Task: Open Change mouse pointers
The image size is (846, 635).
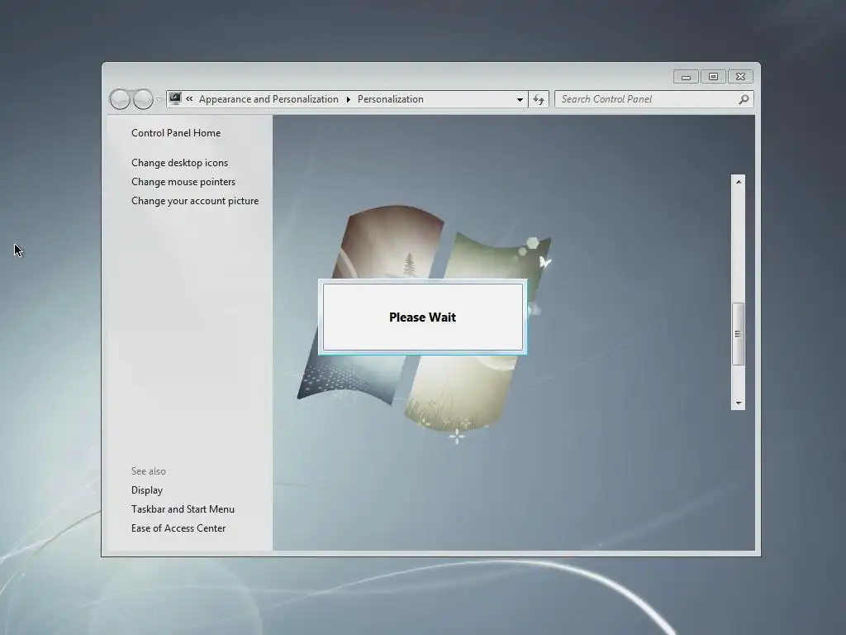Action: coord(183,182)
